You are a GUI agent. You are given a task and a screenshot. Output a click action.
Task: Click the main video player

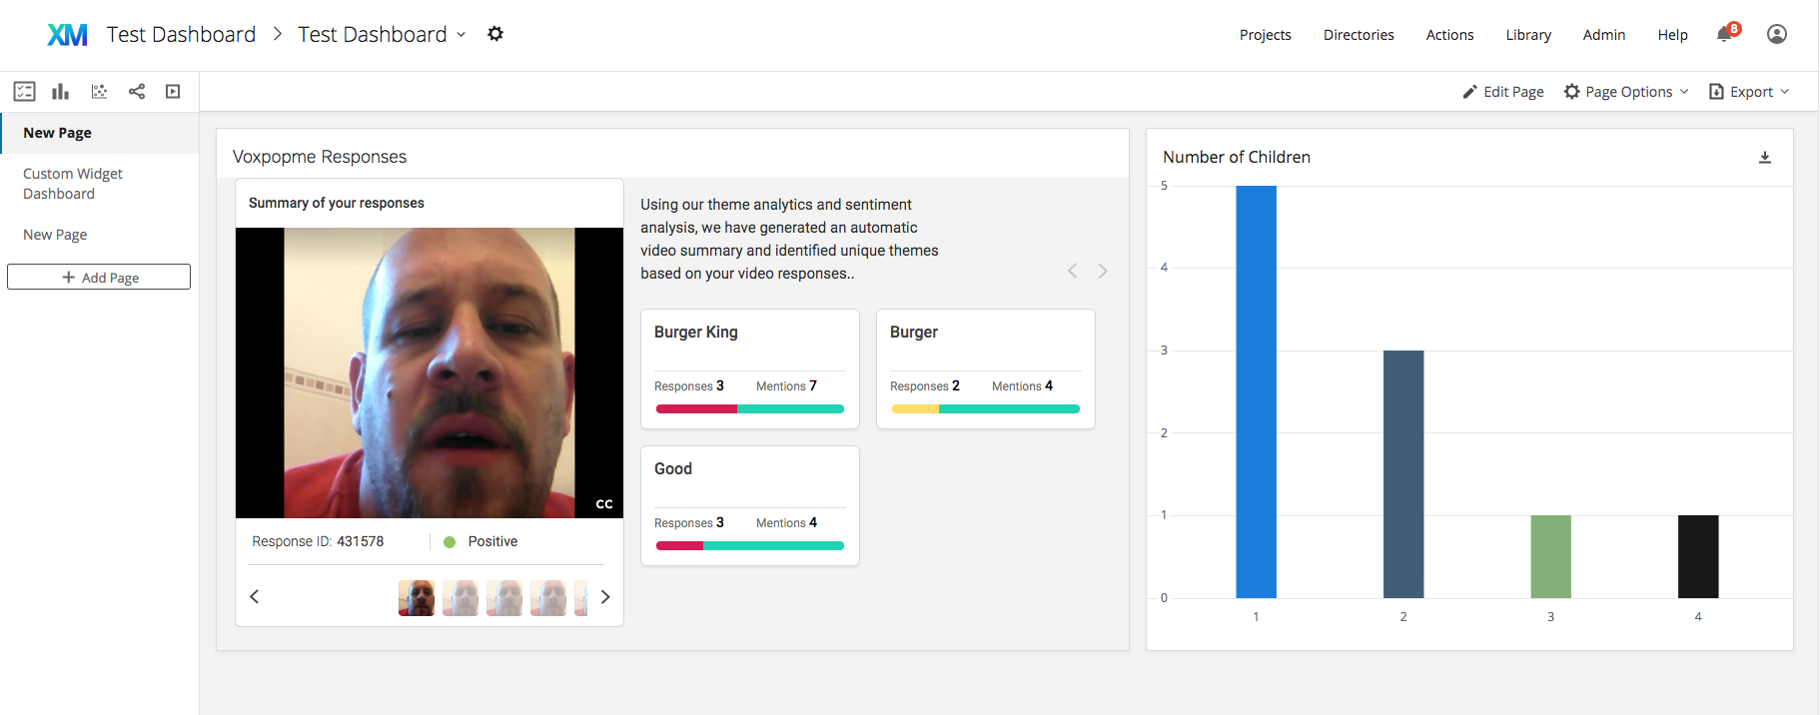[430, 372]
